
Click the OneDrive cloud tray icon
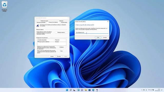pyautogui.click(x=144, y=90)
